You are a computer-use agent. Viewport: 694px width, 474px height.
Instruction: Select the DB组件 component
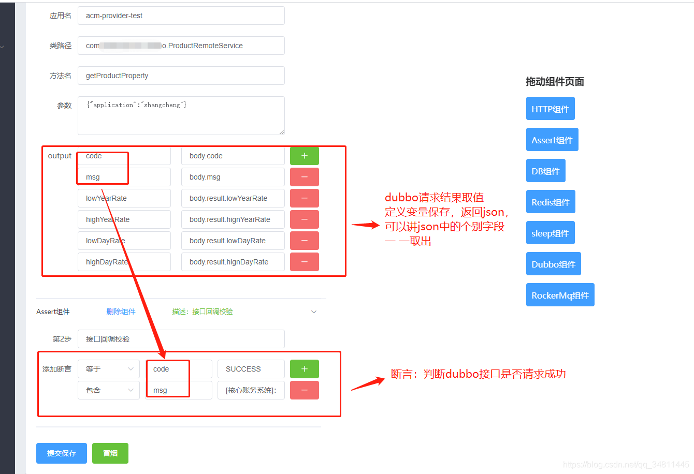tap(545, 171)
